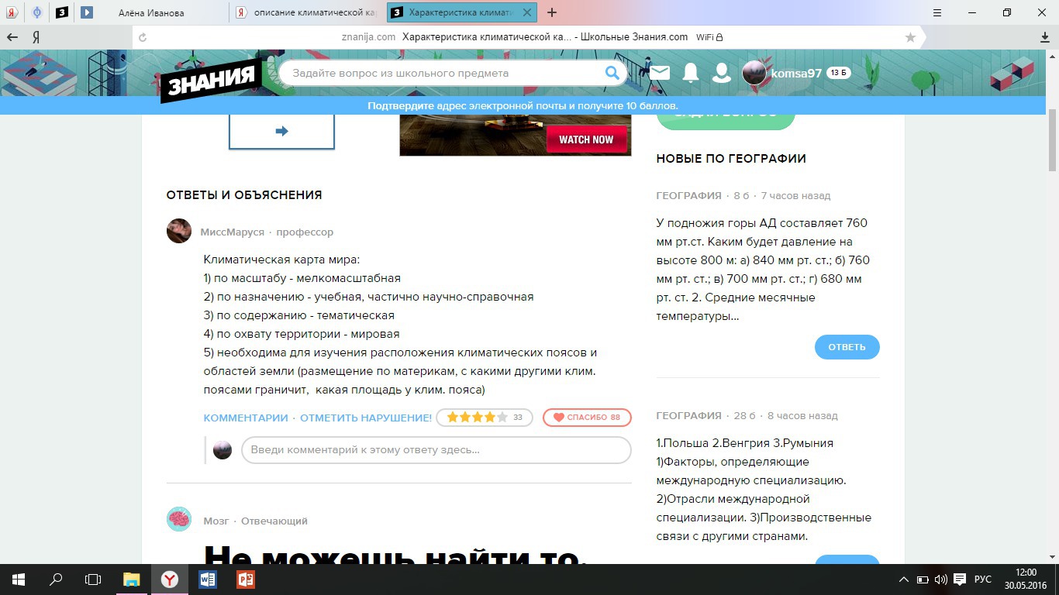Click the WiFi lock indicator in the address bar
The image size is (1059, 595).
point(709,37)
